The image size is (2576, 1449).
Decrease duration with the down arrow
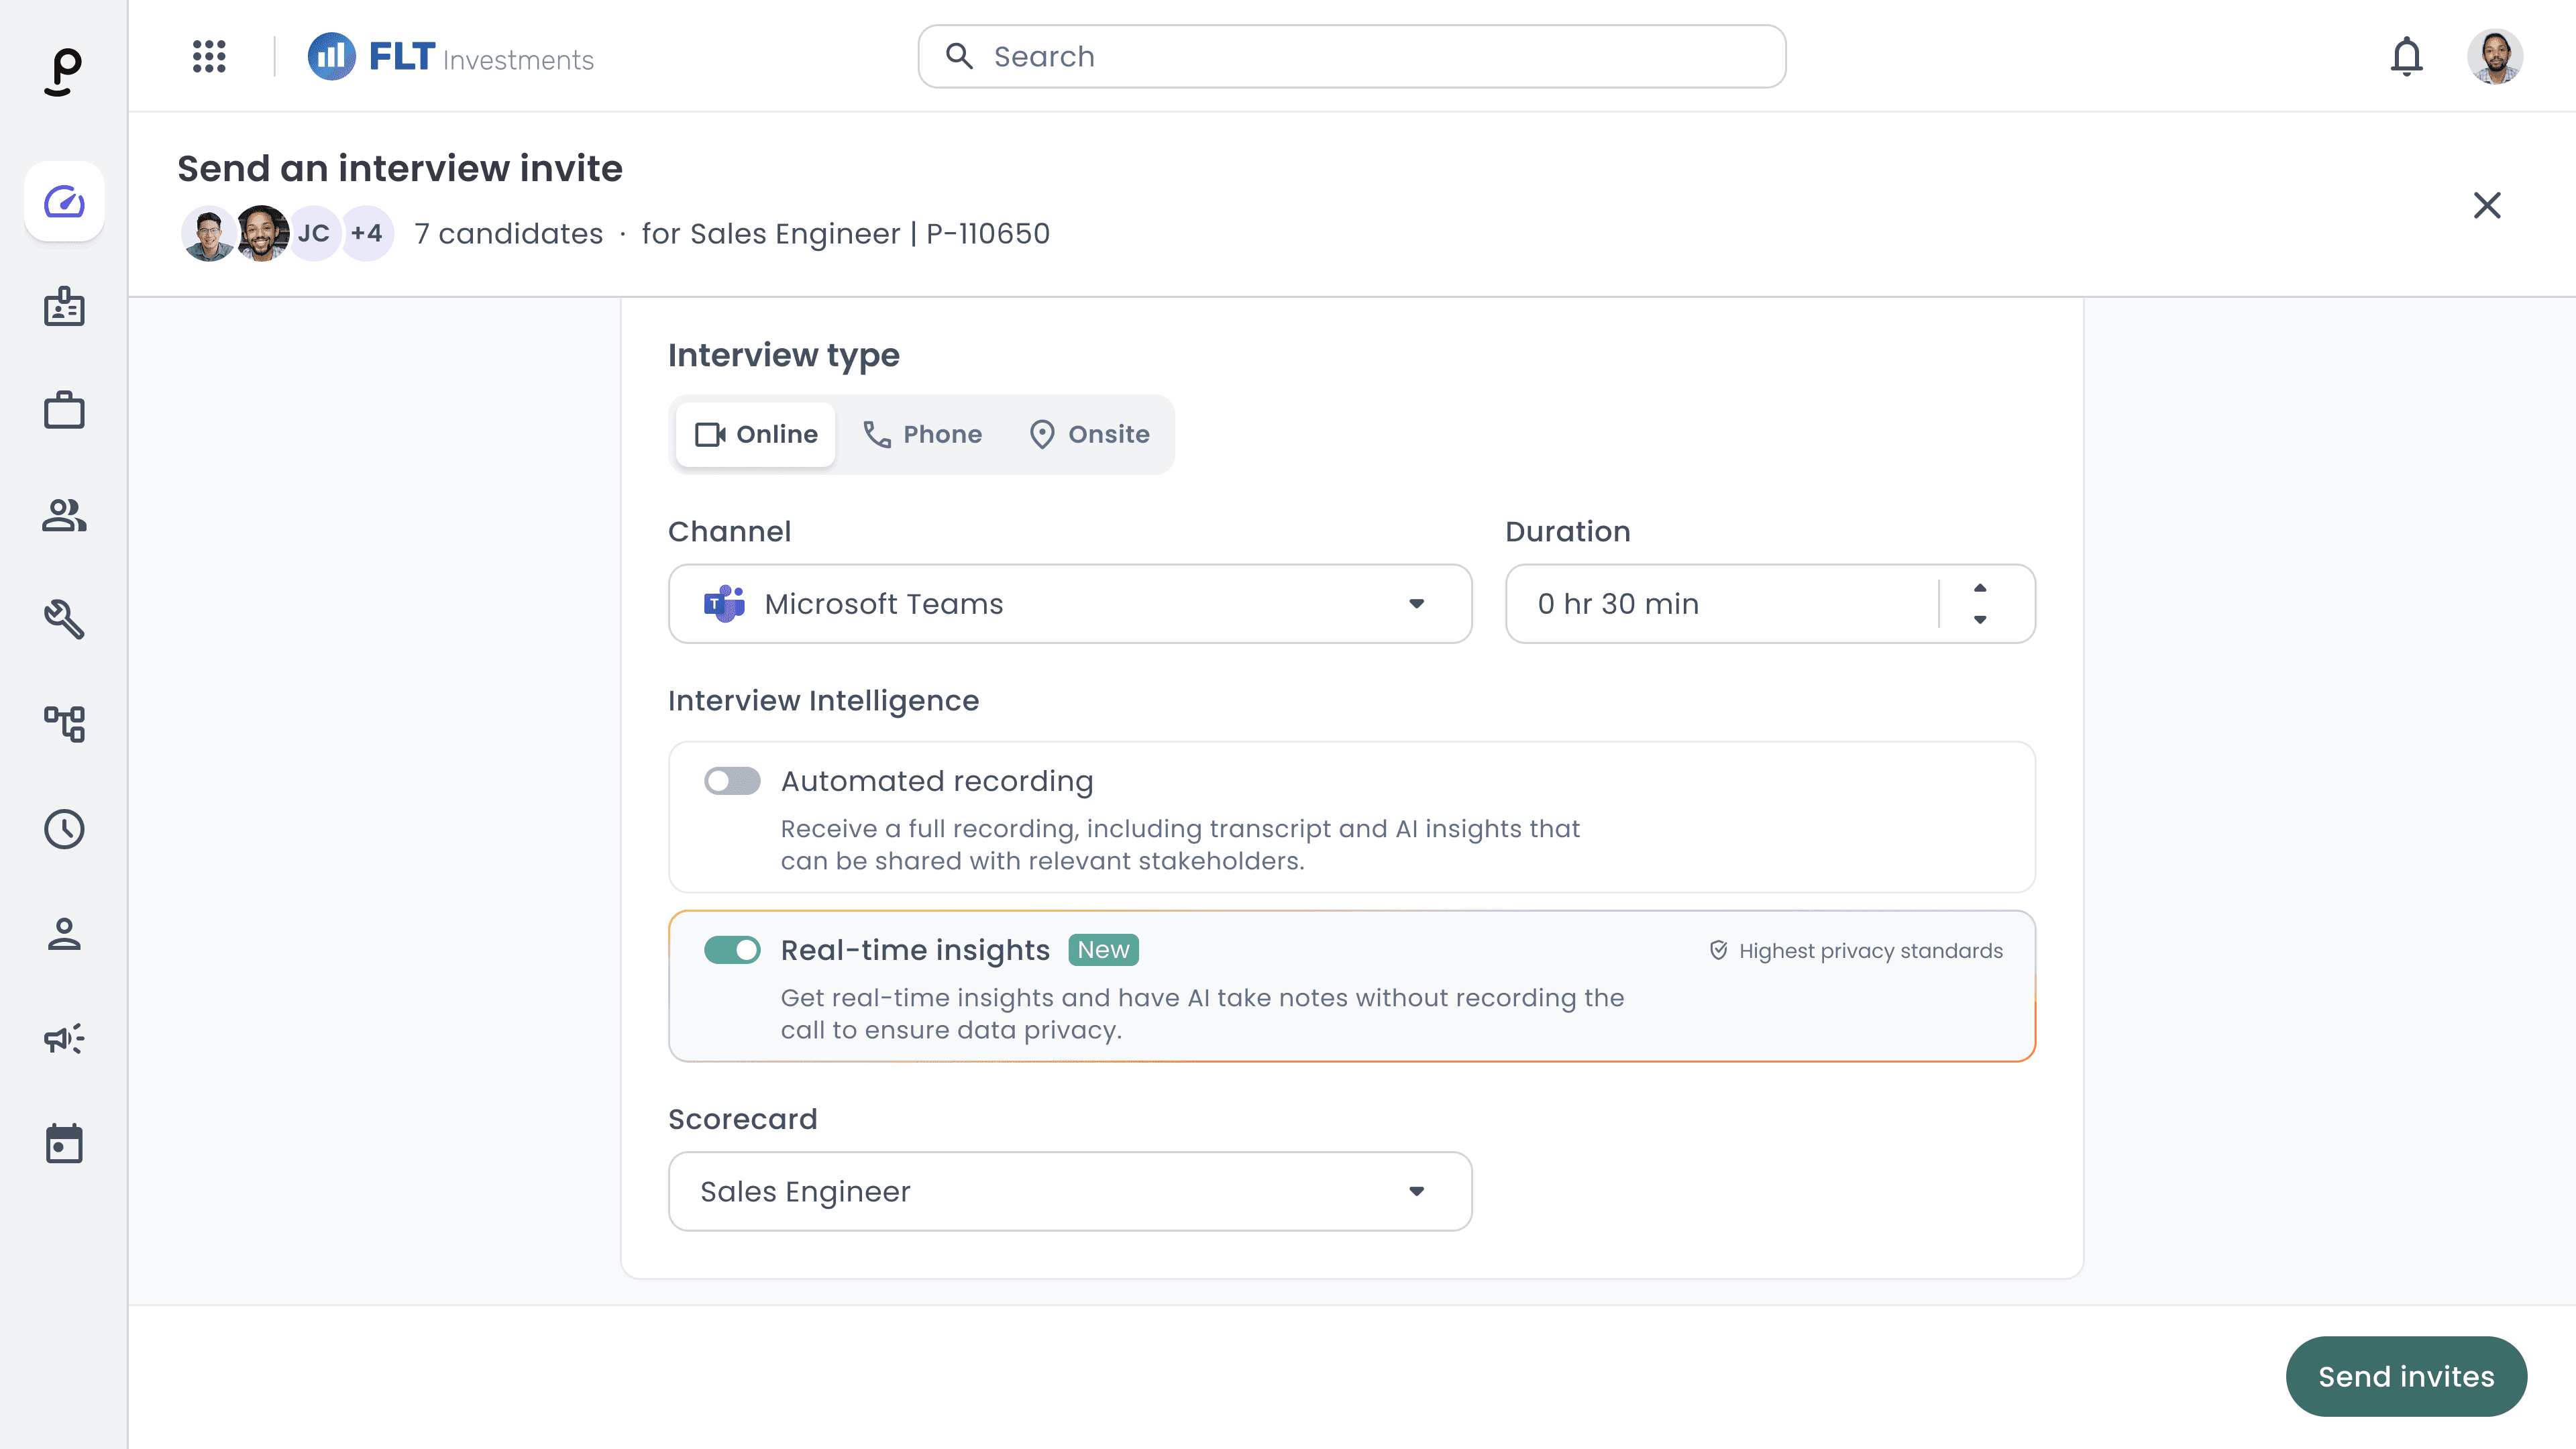[x=1980, y=620]
